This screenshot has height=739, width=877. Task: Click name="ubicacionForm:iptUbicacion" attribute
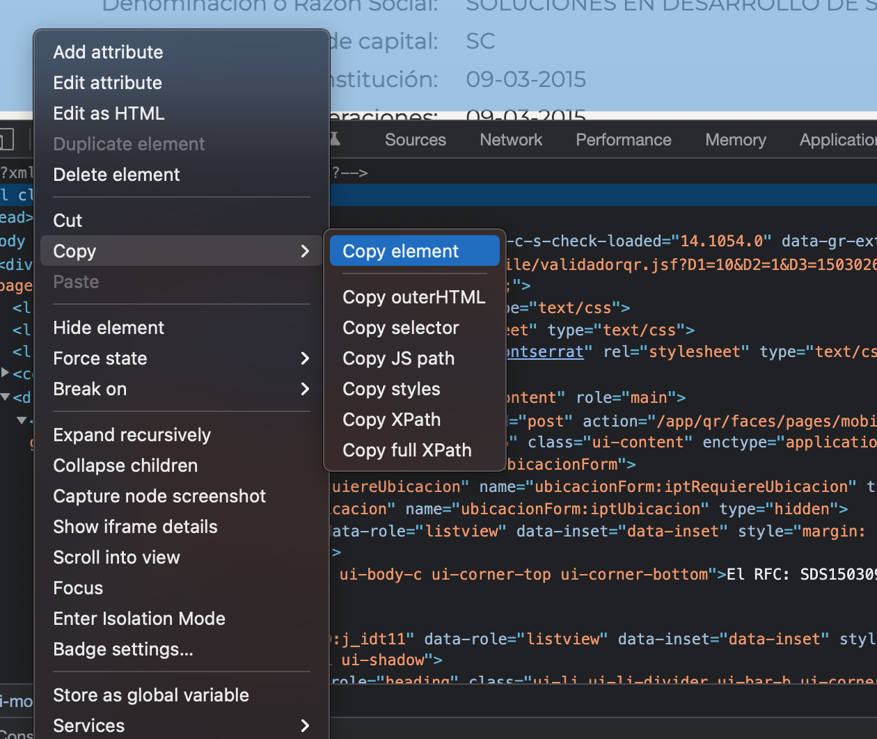coord(558,509)
